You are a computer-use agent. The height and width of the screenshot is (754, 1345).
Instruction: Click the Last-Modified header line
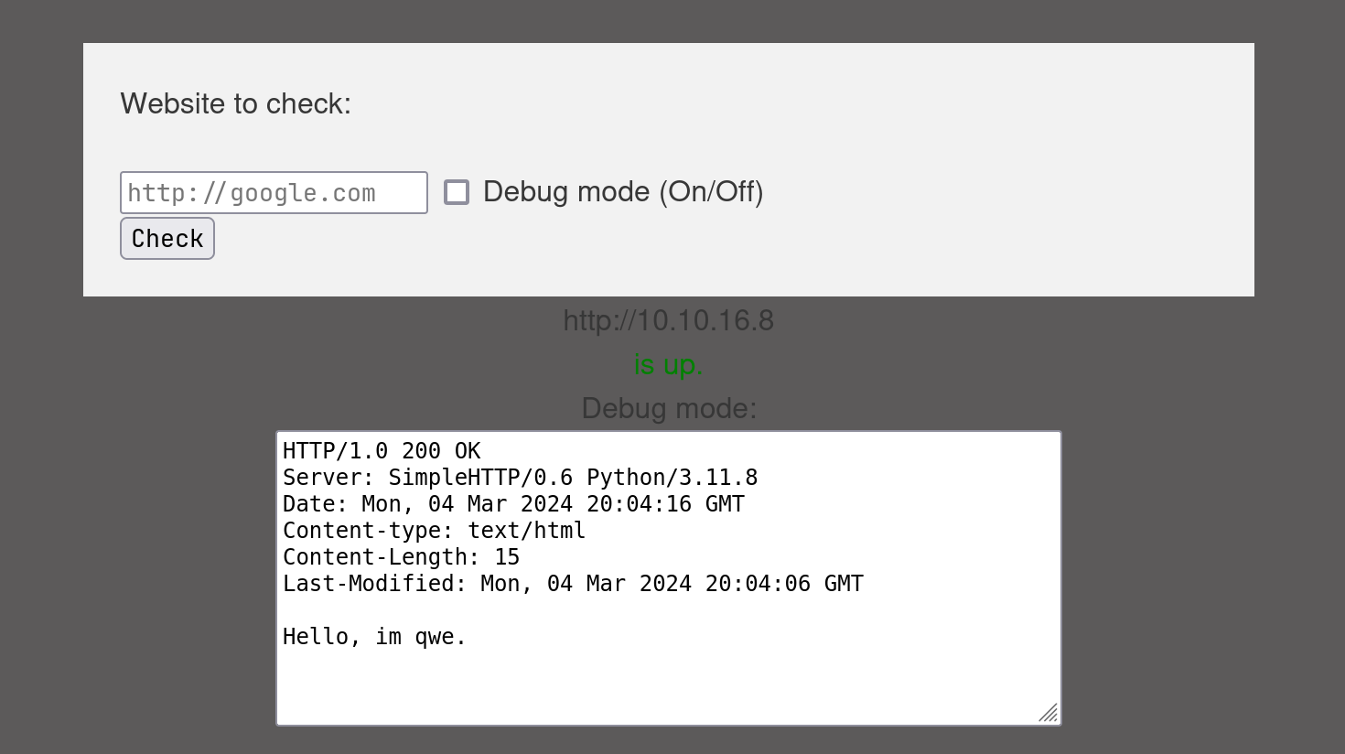tap(573, 584)
